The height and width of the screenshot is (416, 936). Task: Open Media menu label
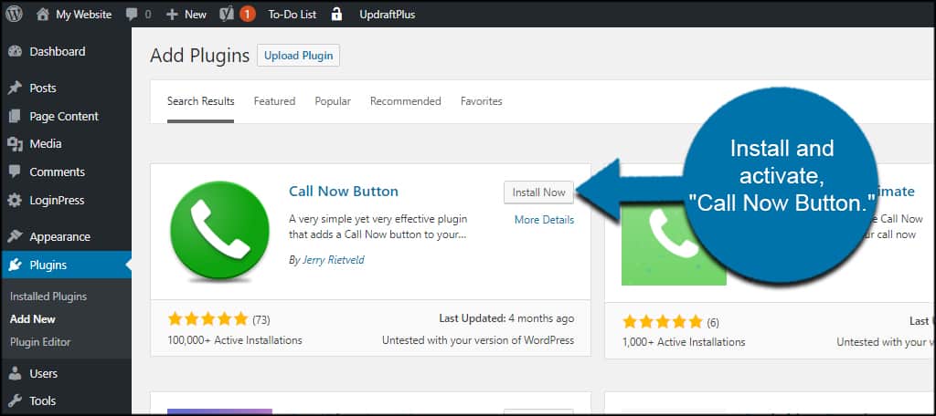pos(46,143)
